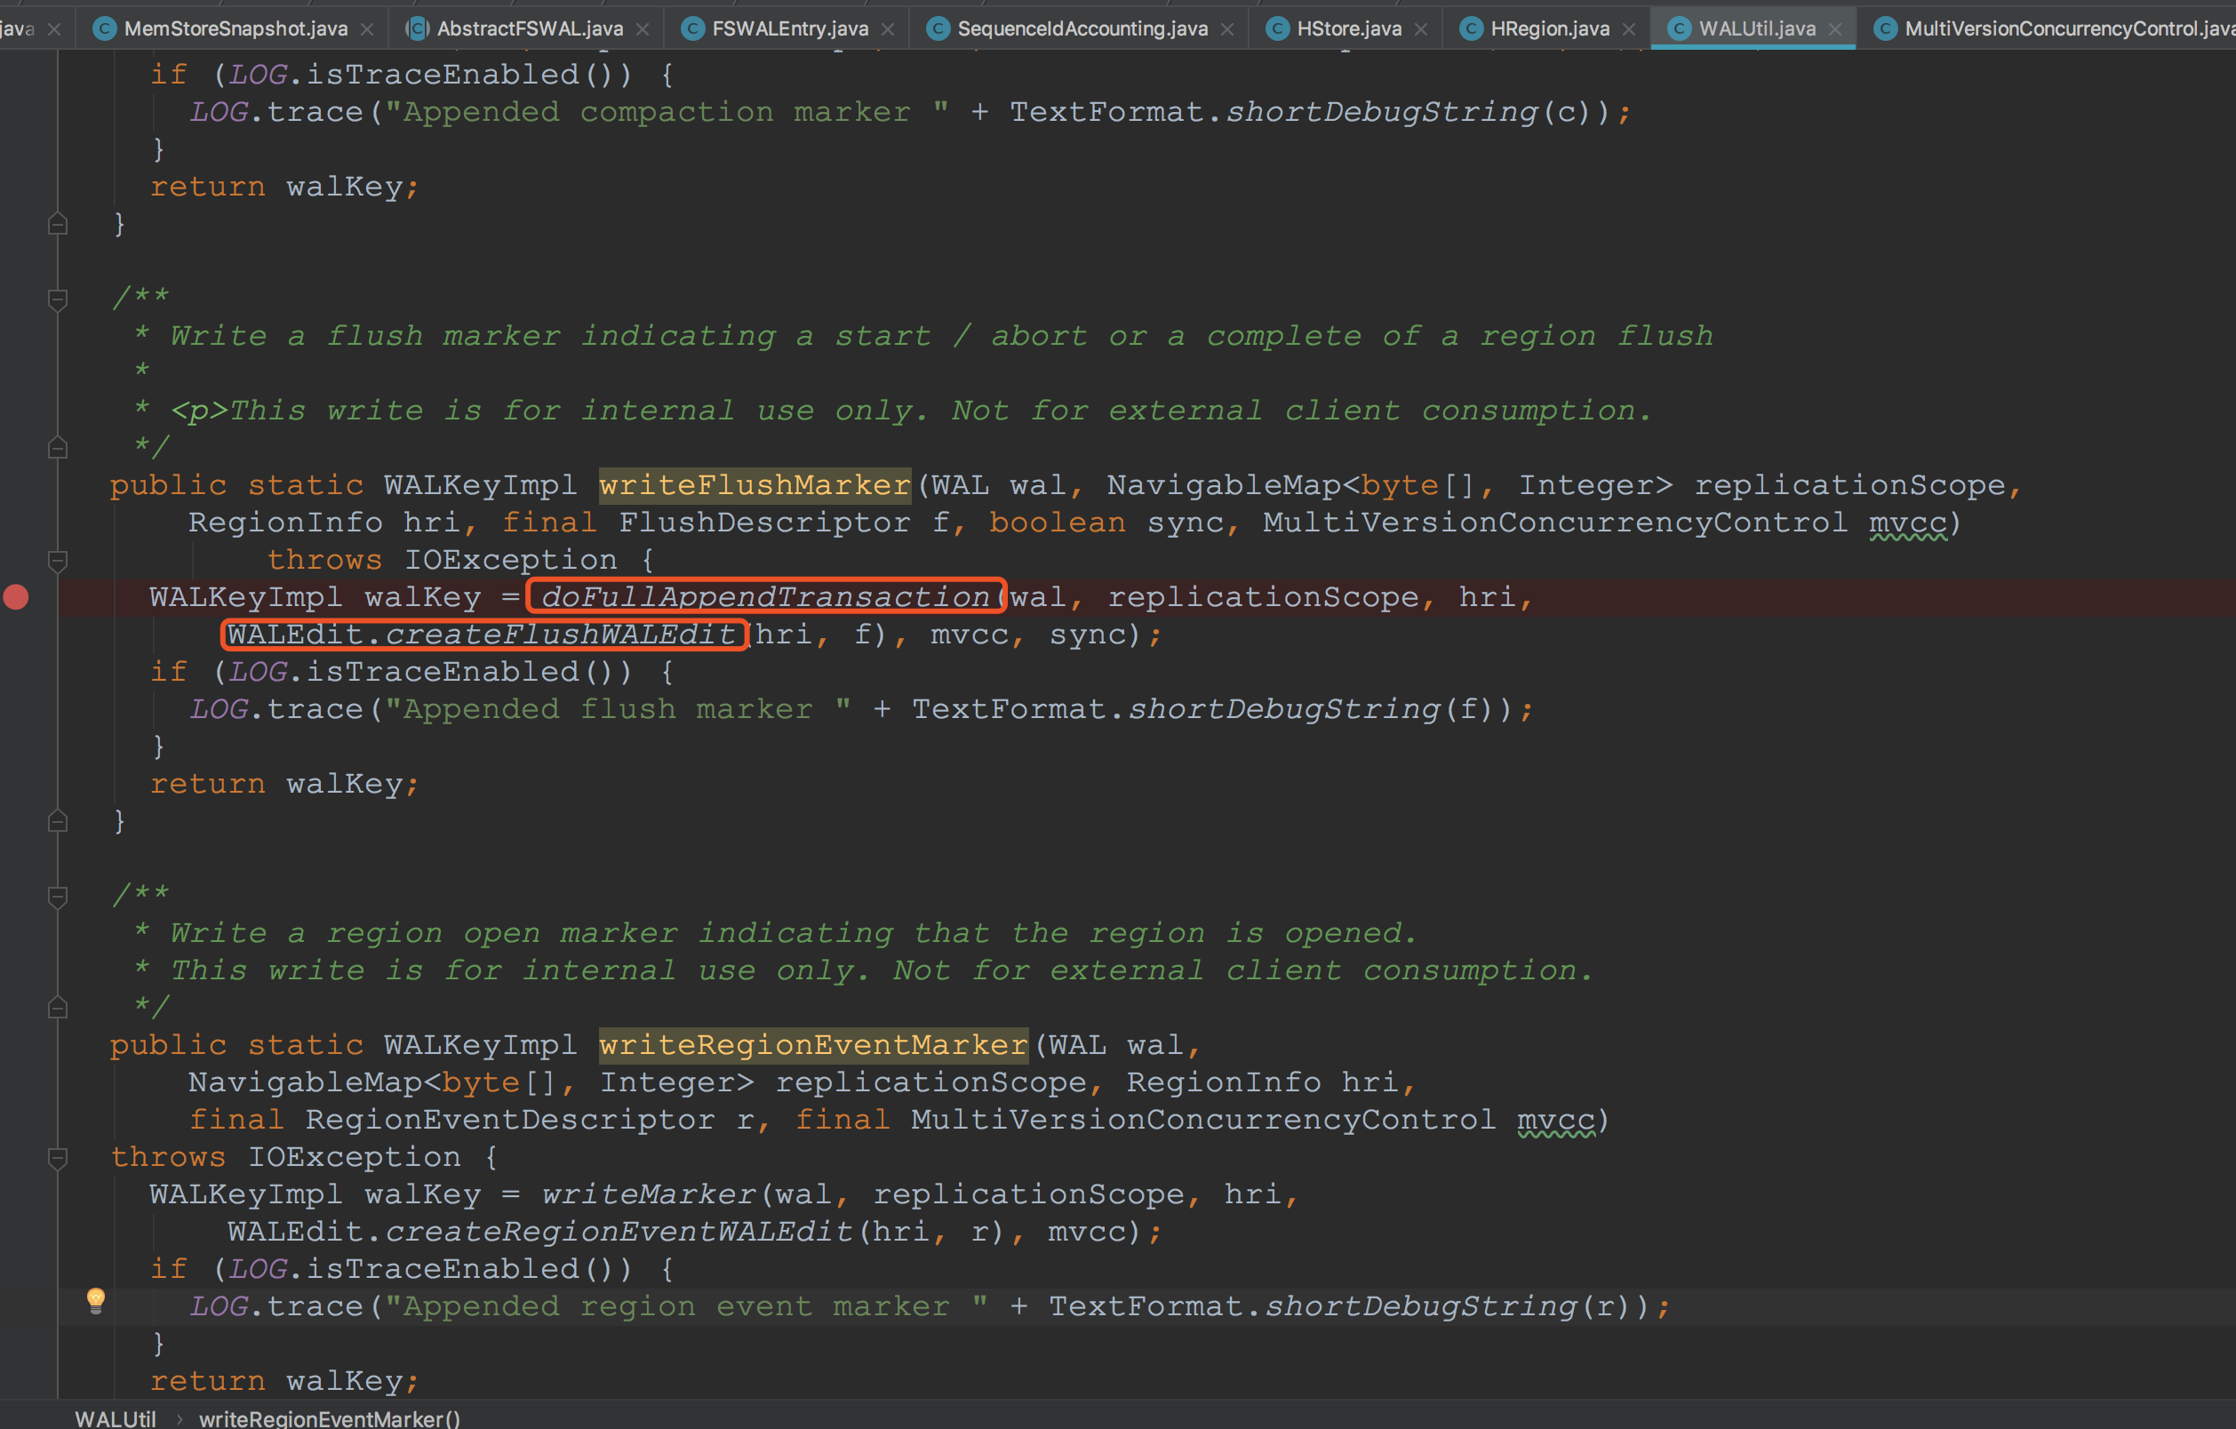Open the MemStoreSnapshot.java tab
The image size is (2236, 1429).
(235, 28)
